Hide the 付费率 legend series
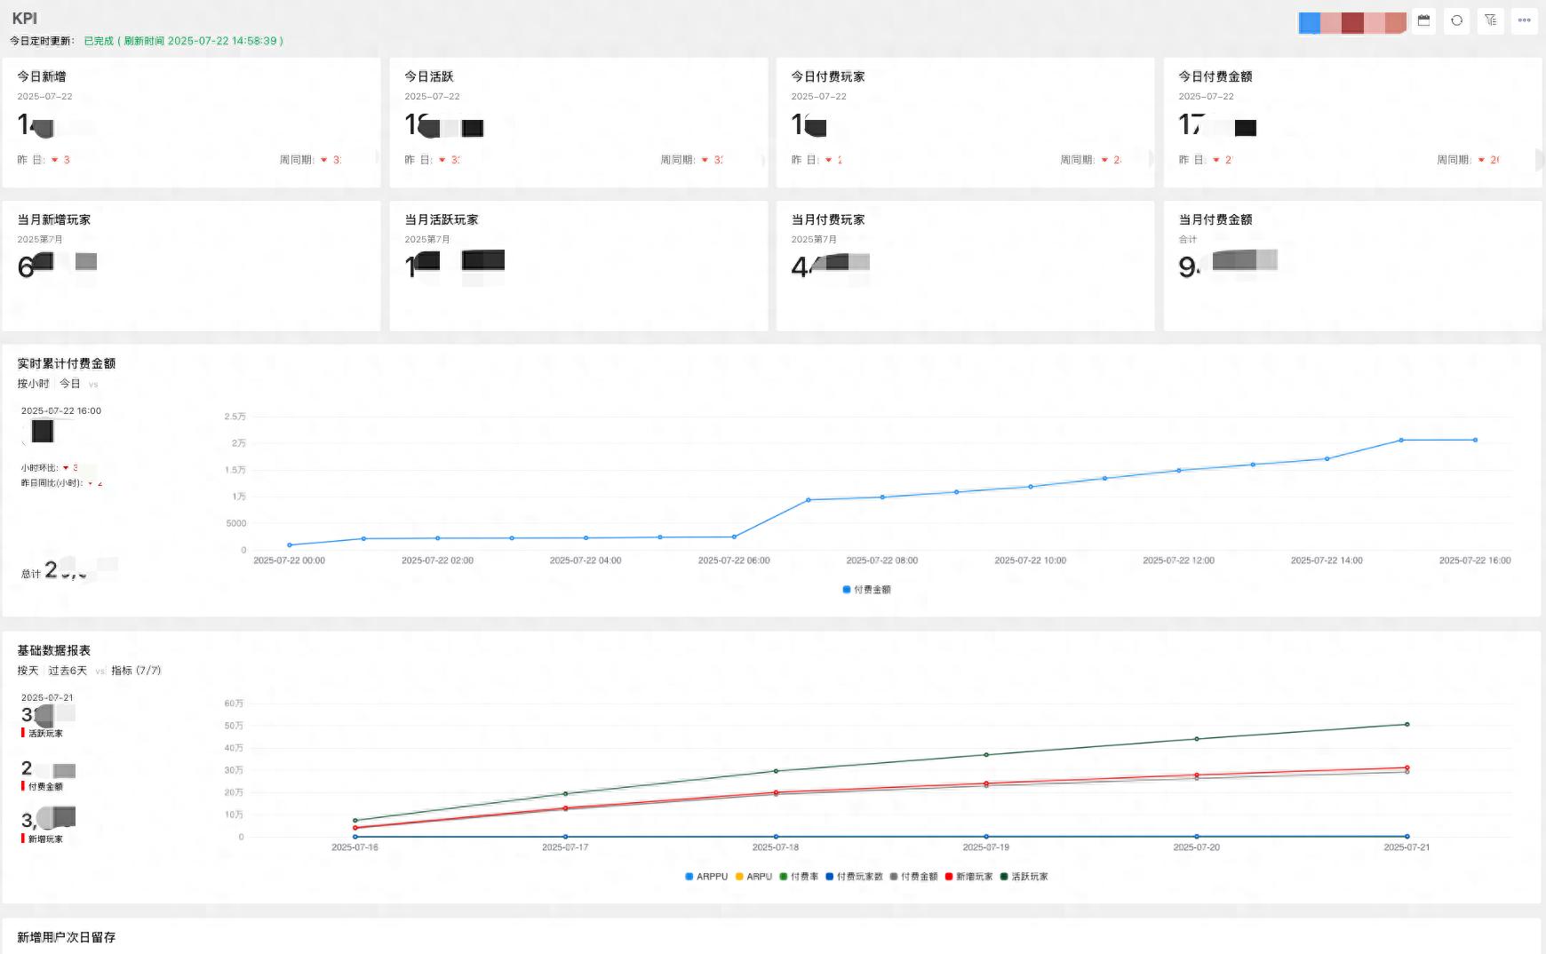Image resolution: width=1546 pixels, height=954 pixels. click(x=799, y=877)
